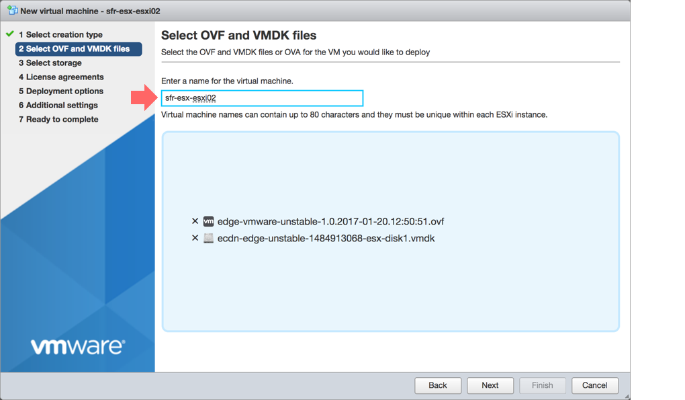
Task: Click the VMware logo in the sidebar
Action: pyautogui.click(x=78, y=346)
